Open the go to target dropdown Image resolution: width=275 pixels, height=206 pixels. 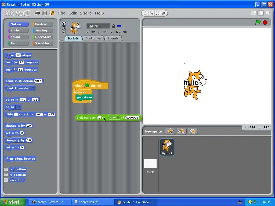[x=19, y=107]
